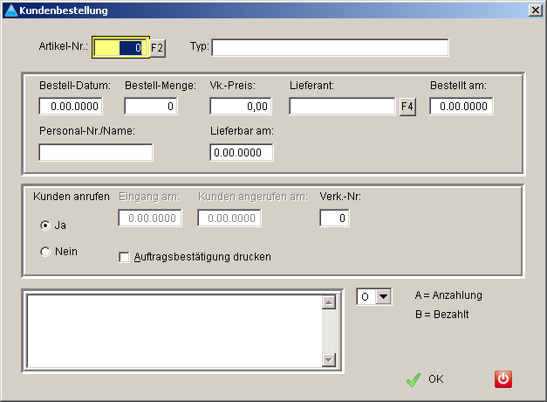Close the Kundenbestellung dialog window
Image resolution: width=547 pixels, height=402 pixels.
pos(535,10)
